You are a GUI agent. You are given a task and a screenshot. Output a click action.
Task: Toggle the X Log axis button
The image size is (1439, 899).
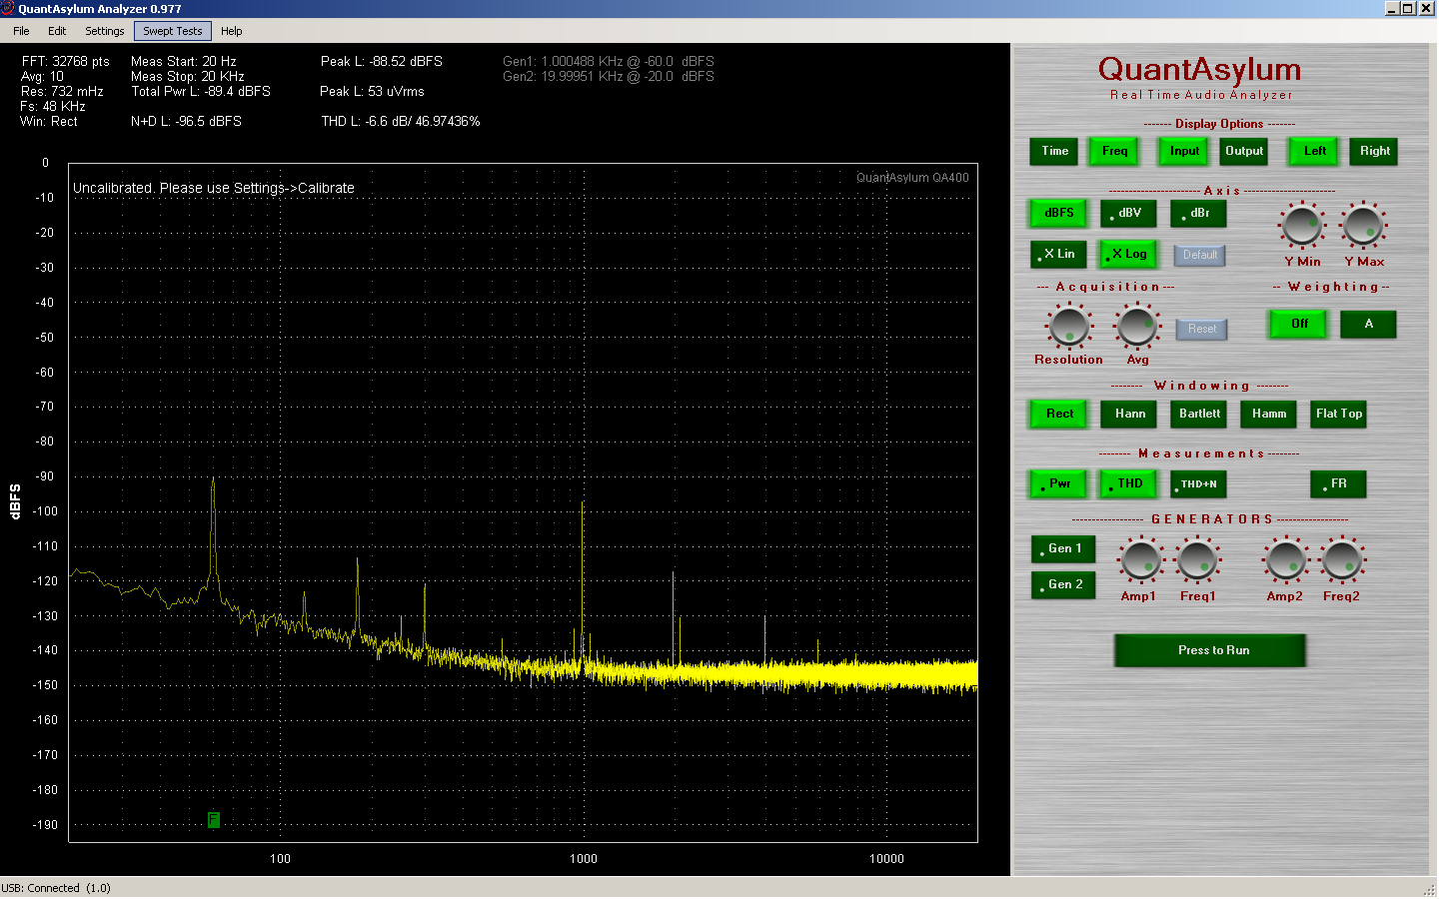(1128, 255)
